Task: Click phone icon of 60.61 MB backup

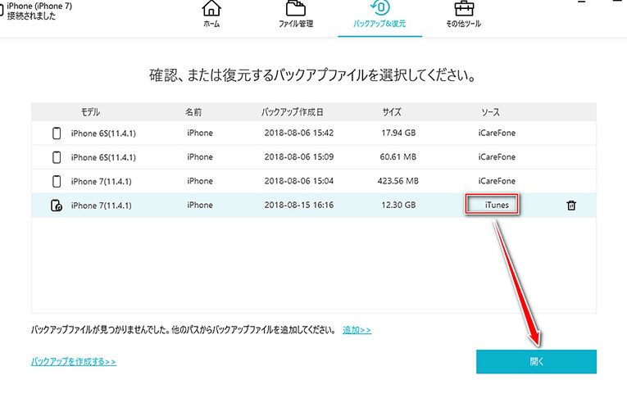Action: 57,157
